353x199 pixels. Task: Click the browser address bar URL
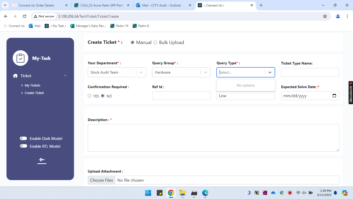(88, 16)
